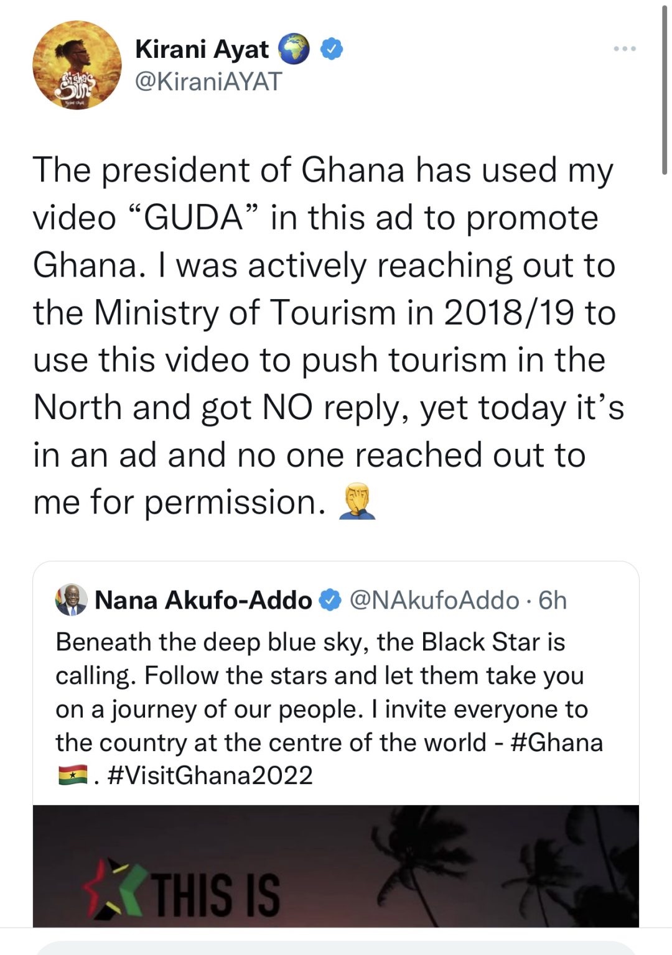Click Kirani Ayat's blue verified badge
The height and width of the screenshot is (955, 672).
tap(332, 48)
